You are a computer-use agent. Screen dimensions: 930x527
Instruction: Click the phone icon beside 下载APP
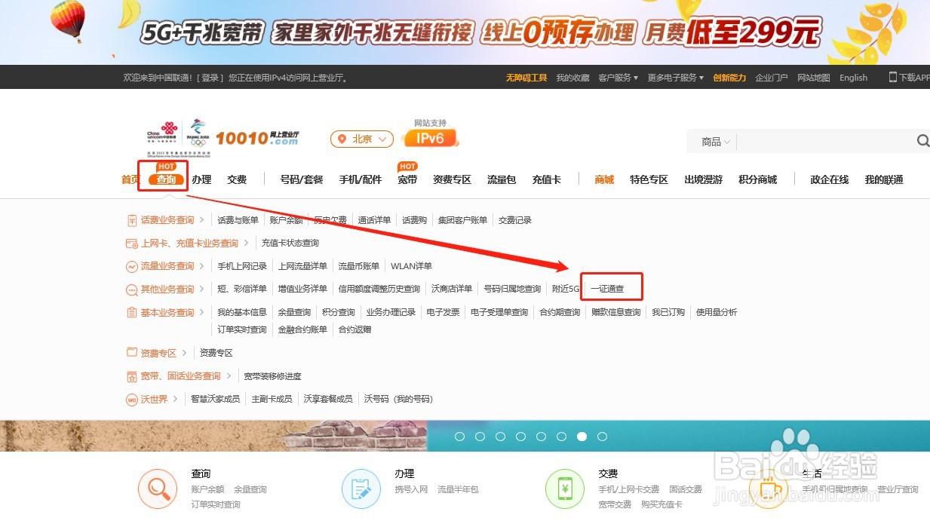893,77
